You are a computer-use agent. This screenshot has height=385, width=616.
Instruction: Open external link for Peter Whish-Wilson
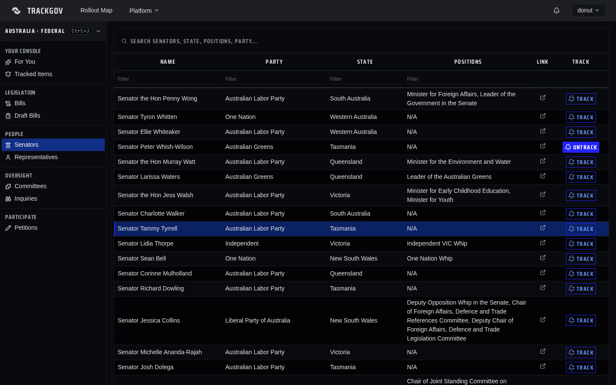point(543,146)
